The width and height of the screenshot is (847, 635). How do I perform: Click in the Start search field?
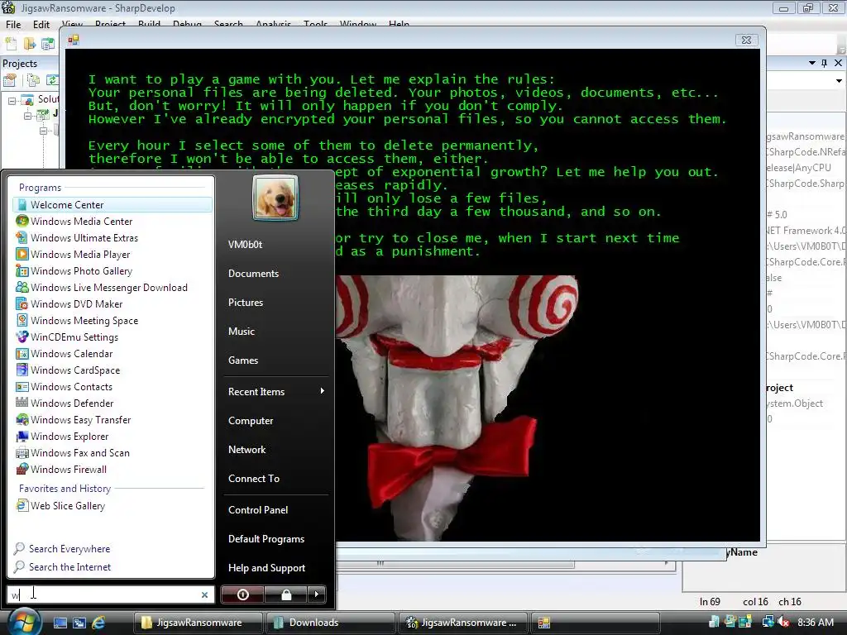[111, 594]
